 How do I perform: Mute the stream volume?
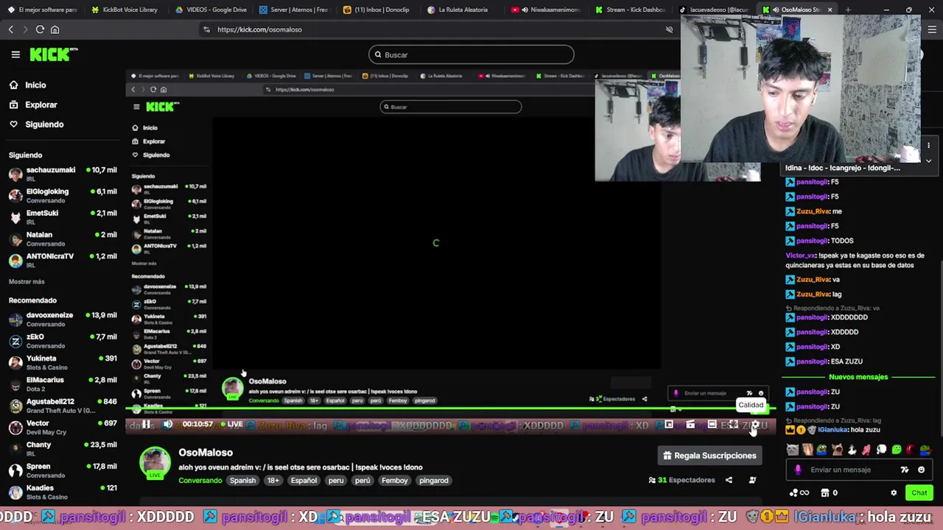tap(168, 425)
